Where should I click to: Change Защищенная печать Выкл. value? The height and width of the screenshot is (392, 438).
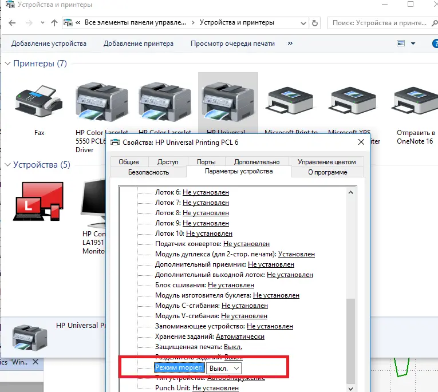[x=233, y=347]
